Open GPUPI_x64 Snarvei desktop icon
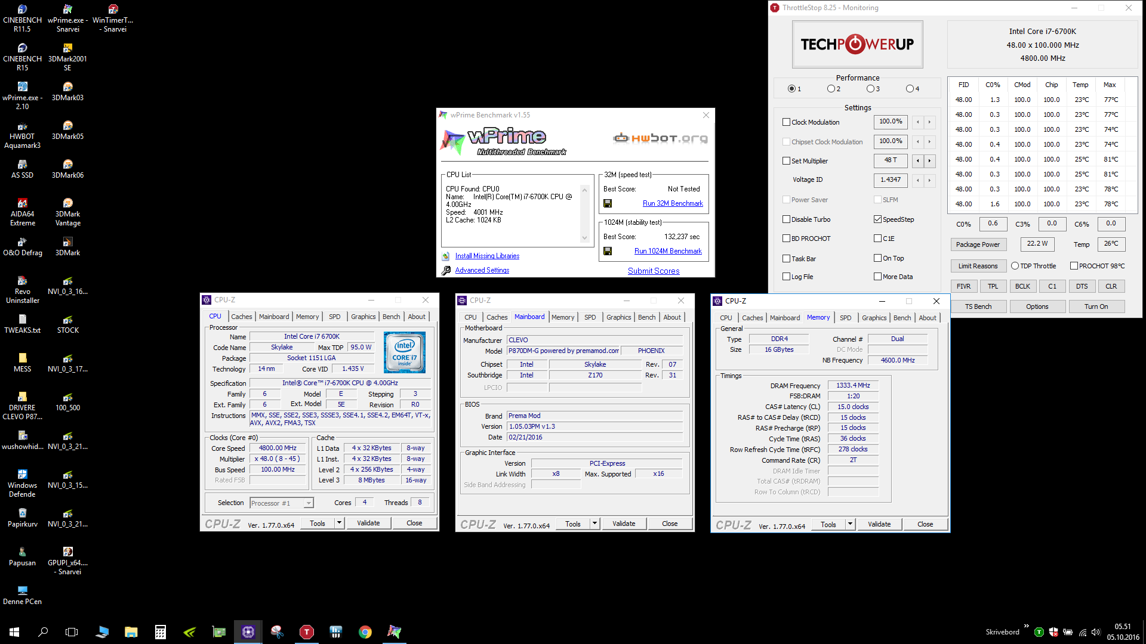The image size is (1146, 644). [67, 561]
